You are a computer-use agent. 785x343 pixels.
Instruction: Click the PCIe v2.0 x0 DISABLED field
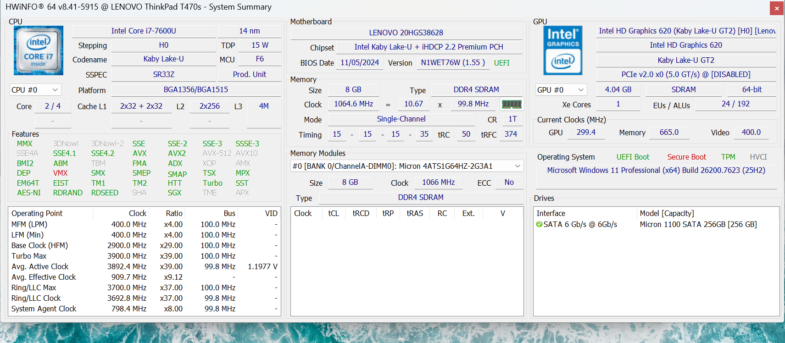coord(686,74)
